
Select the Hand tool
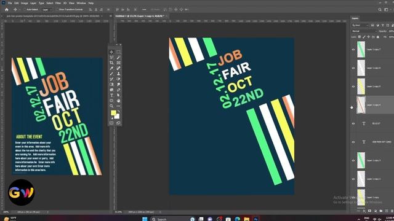tap(118, 101)
